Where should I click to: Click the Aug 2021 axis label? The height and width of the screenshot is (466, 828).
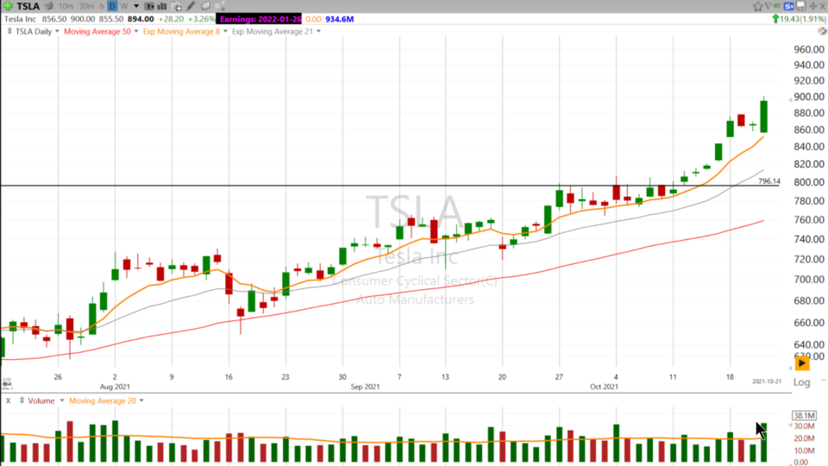tap(115, 387)
